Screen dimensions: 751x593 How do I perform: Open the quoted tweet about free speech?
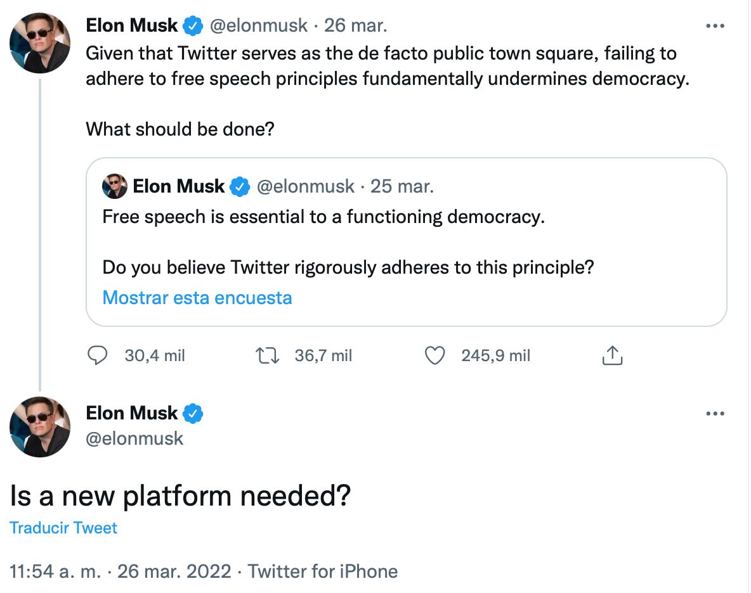coord(406,242)
